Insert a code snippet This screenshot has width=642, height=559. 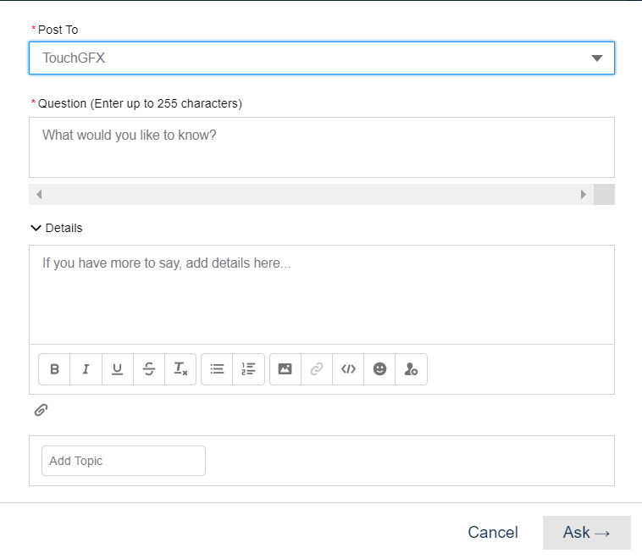[348, 369]
